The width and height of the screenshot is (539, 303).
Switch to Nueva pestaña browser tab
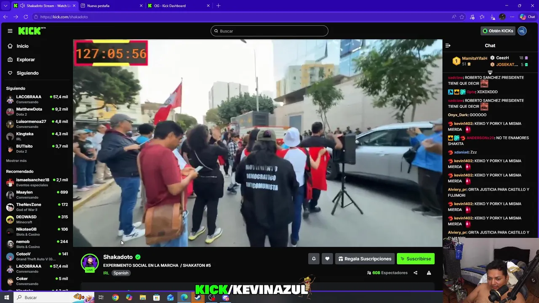tap(111, 6)
